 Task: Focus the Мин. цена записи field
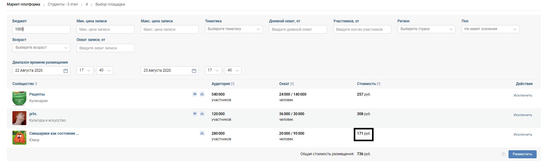(105, 29)
